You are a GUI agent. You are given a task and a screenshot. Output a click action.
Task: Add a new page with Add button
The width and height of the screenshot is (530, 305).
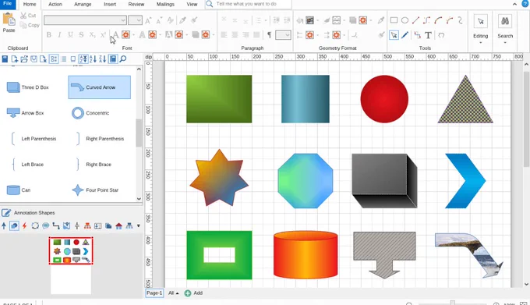(x=193, y=293)
